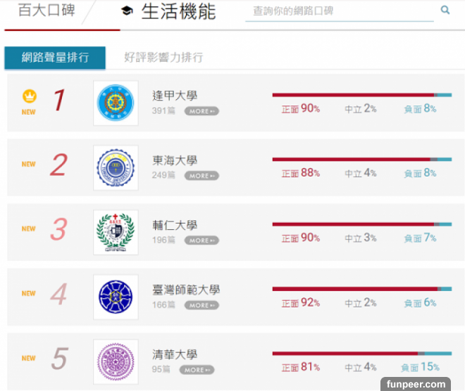Viewport: 465px width, 391px height.
Task: Click the 清華大學 name link
Action: click(x=175, y=354)
